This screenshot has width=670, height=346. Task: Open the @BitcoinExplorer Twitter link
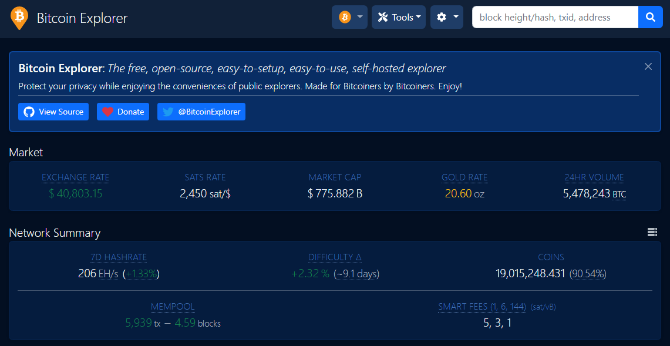(x=201, y=112)
